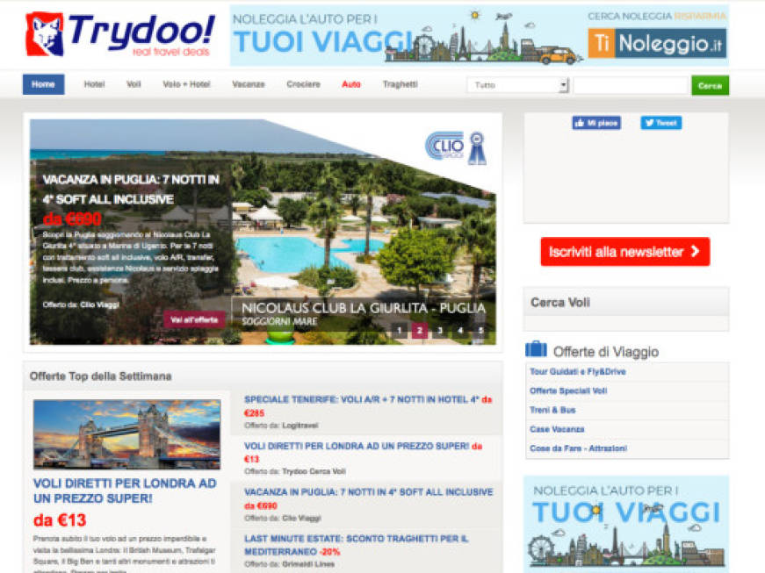Click the green Cerca button
The width and height of the screenshot is (765, 573).
tap(710, 86)
